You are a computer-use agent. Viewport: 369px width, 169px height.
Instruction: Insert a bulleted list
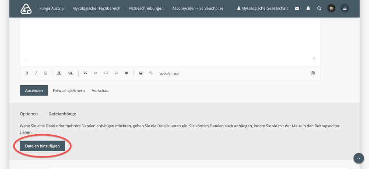point(106,73)
